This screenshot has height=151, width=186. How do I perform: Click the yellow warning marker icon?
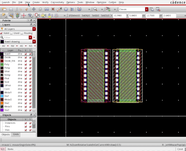tap(43, 15)
